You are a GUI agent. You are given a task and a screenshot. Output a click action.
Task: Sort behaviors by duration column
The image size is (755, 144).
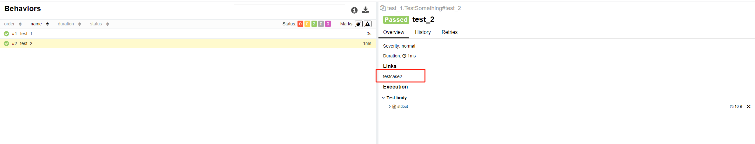69,24
